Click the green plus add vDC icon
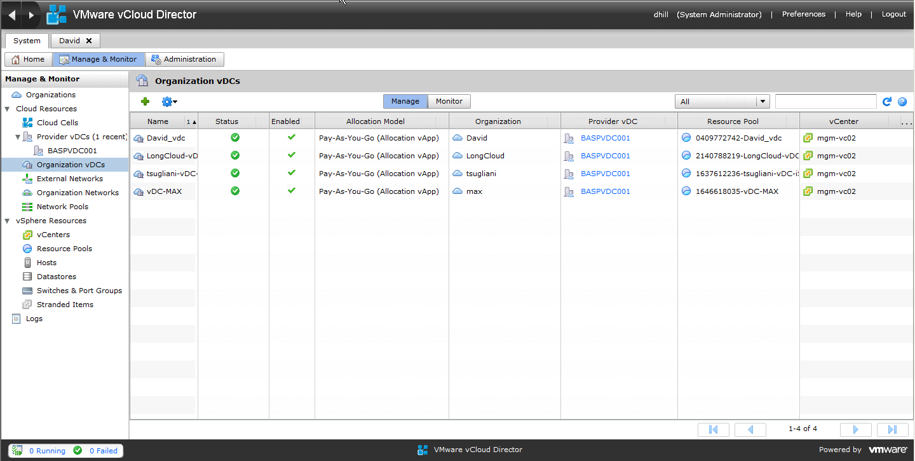Image resolution: width=915 pixels, height=461 pixels. tap(146, 101)
